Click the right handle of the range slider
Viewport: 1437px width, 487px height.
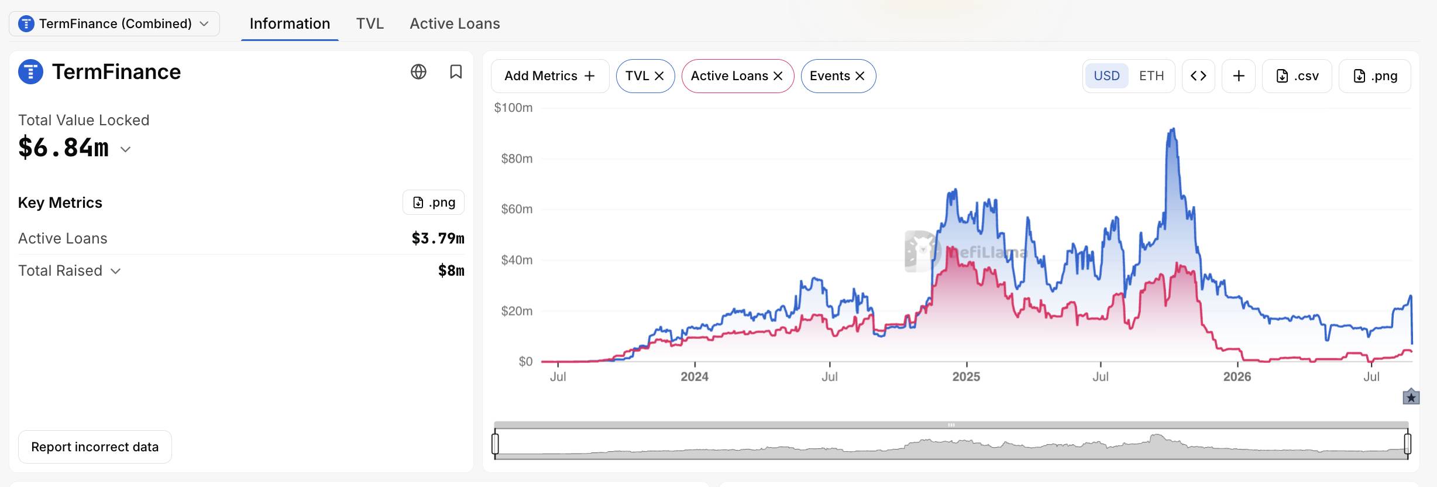(x=1408, y=443)
